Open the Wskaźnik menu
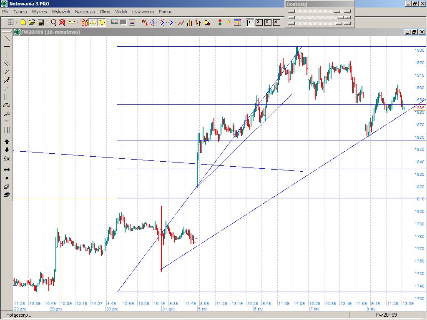Screen dimensions: 427x320 (61, 12)
